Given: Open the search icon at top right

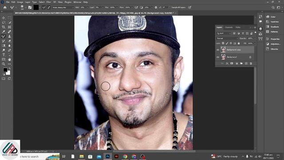Looking at the screenshot, I should point(273,8).
